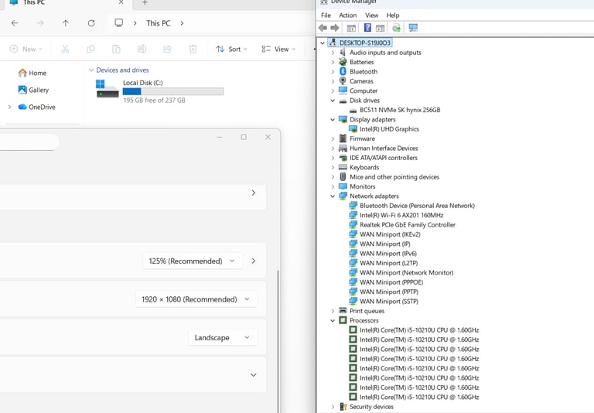
Task: Click the Back arrow in Device Manager toolbar
Action: pyautogui.click(x=323, y=28)
